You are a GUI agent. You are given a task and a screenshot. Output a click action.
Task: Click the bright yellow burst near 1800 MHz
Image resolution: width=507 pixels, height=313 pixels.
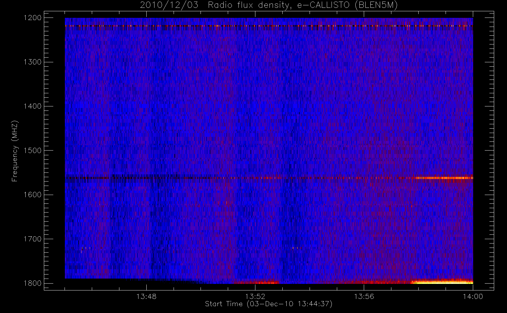pyautogui.click(x=442, y=282)
